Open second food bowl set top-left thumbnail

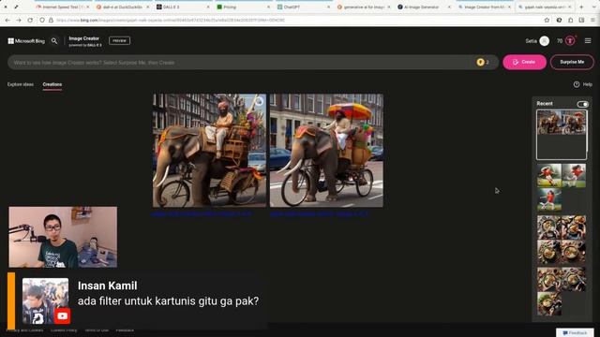[x=549, y=279]
